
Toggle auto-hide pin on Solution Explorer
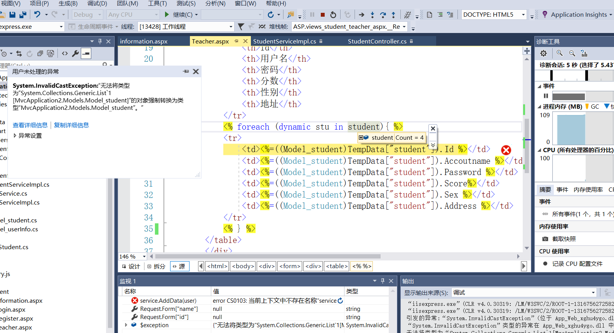(100, 41)
